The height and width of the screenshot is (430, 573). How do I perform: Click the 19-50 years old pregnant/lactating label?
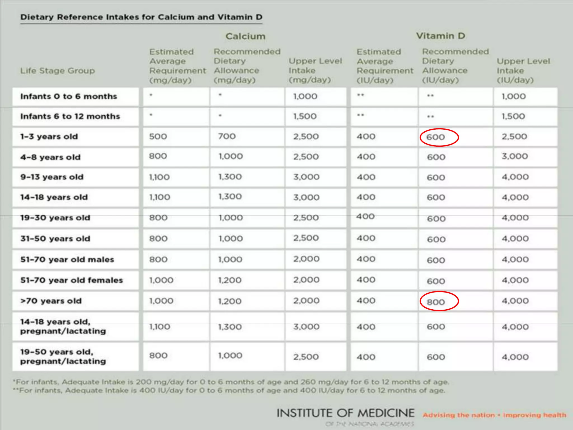coord(63,356)
